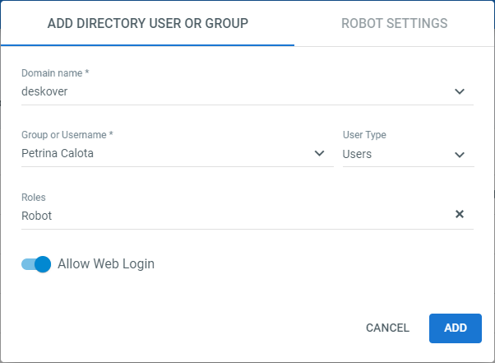Viewport: 495px width, 363px height.
Task: Open the Group or Username chevron arrow
Action: 320,153
